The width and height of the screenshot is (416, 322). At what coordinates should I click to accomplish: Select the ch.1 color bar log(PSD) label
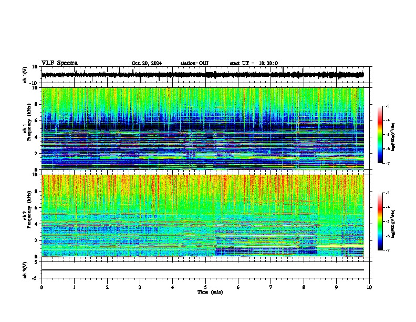coord(393,137)
